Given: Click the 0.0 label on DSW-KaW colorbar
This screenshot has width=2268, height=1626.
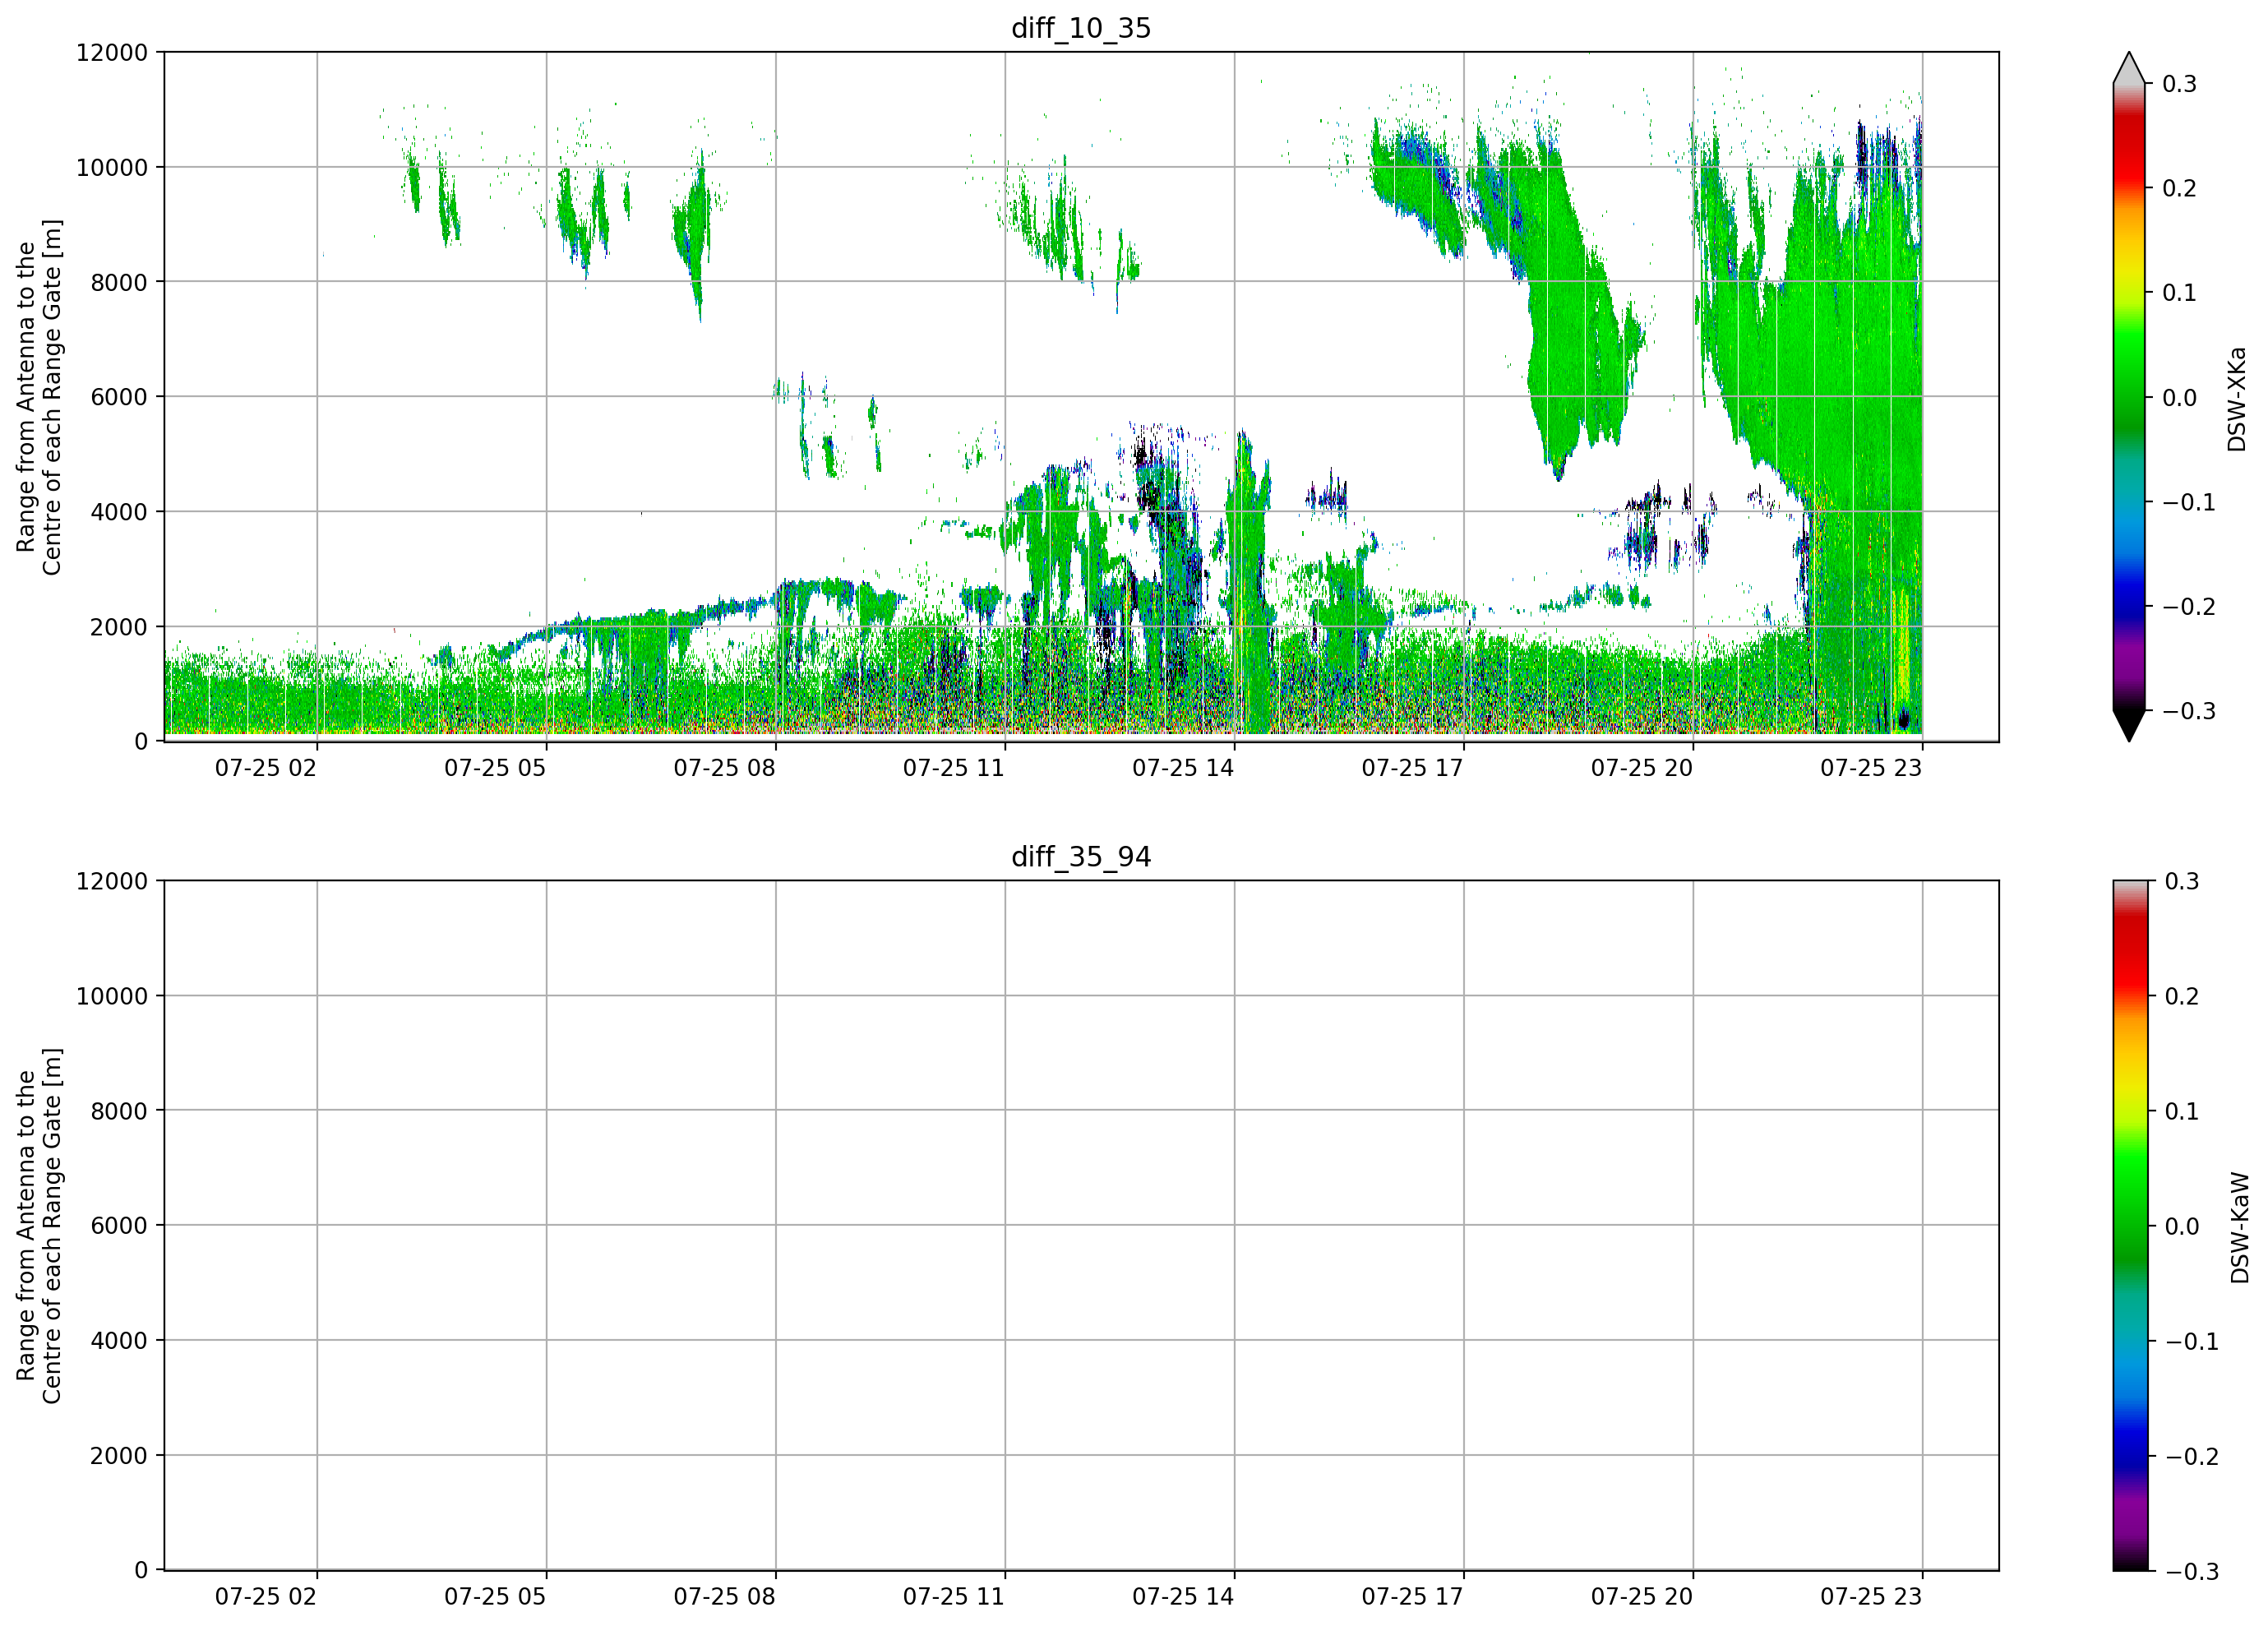Looking at the screenshot, I should click(2182, 1227).
